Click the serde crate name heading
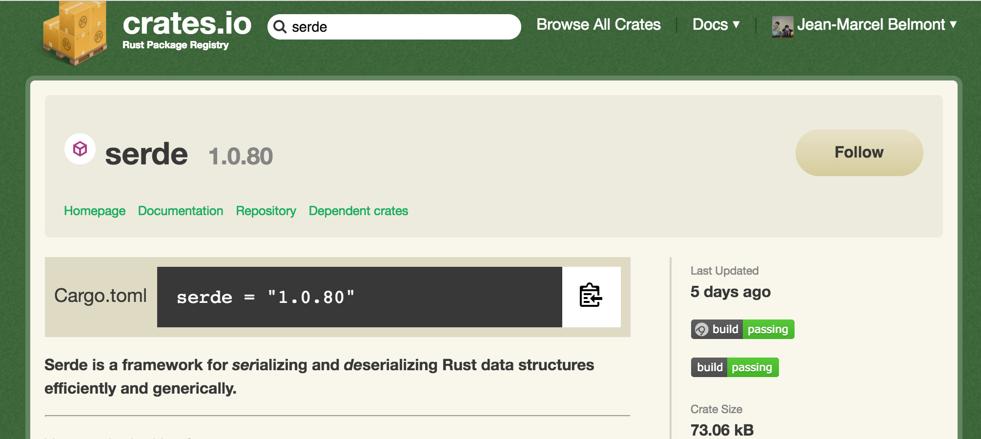Viewport: 981px width, 439px height. [x=146, y=154]
